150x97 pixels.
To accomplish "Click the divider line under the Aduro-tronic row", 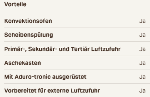I will click(x=77, y=84).
